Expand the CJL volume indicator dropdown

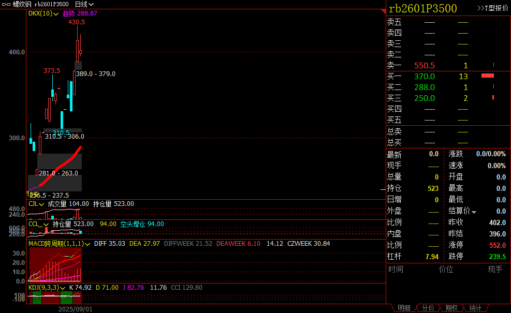(x=43, y=204)
